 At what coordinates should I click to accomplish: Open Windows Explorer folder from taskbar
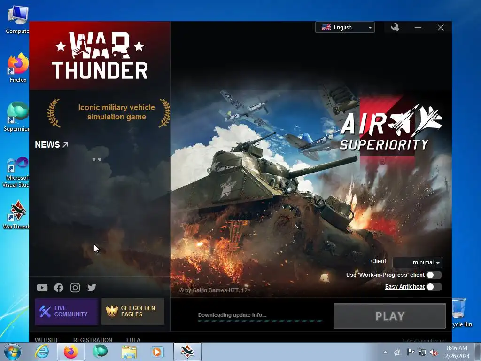[x=129, y=352]
